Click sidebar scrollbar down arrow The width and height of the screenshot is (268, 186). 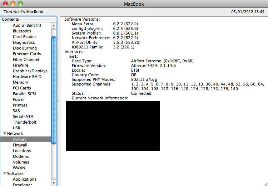[x=54, y=183]
